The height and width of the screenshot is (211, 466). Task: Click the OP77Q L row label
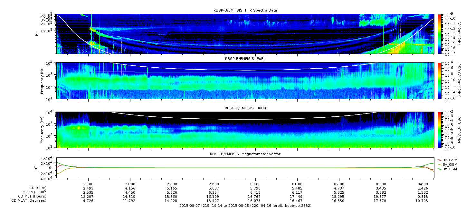pos(32,192)
